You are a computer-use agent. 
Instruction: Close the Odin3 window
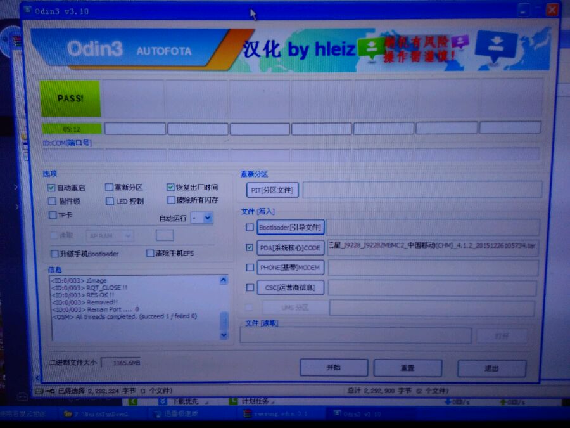click(x=552, y=10)
